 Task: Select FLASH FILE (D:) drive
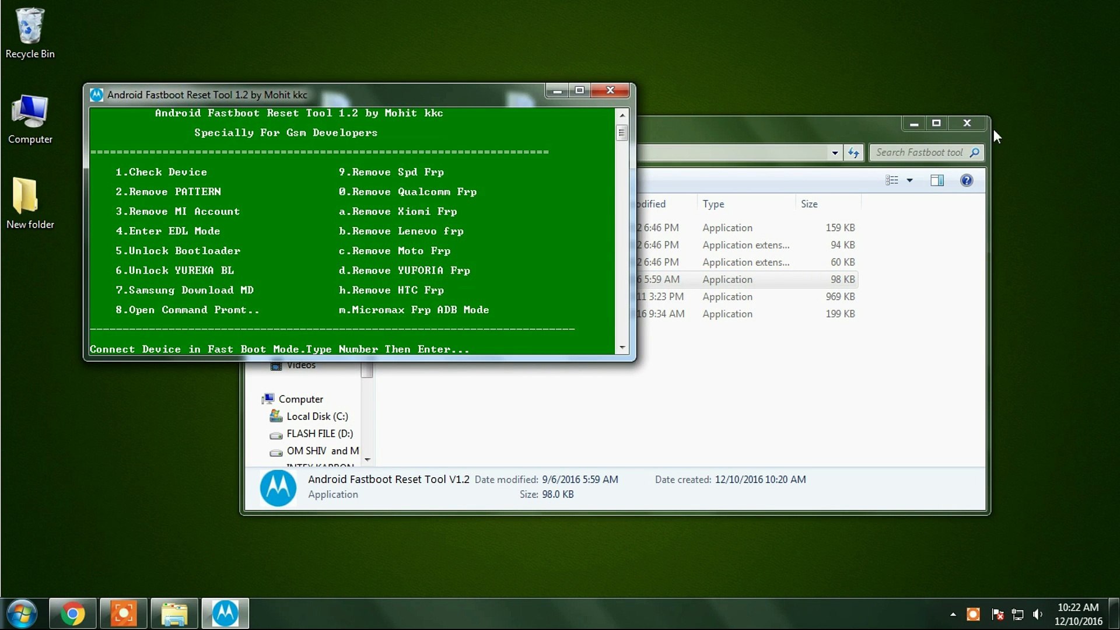319,434
